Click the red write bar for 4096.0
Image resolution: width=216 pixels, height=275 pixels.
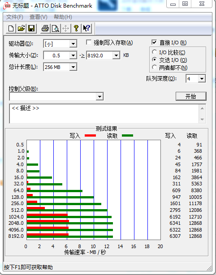point(48,228)
